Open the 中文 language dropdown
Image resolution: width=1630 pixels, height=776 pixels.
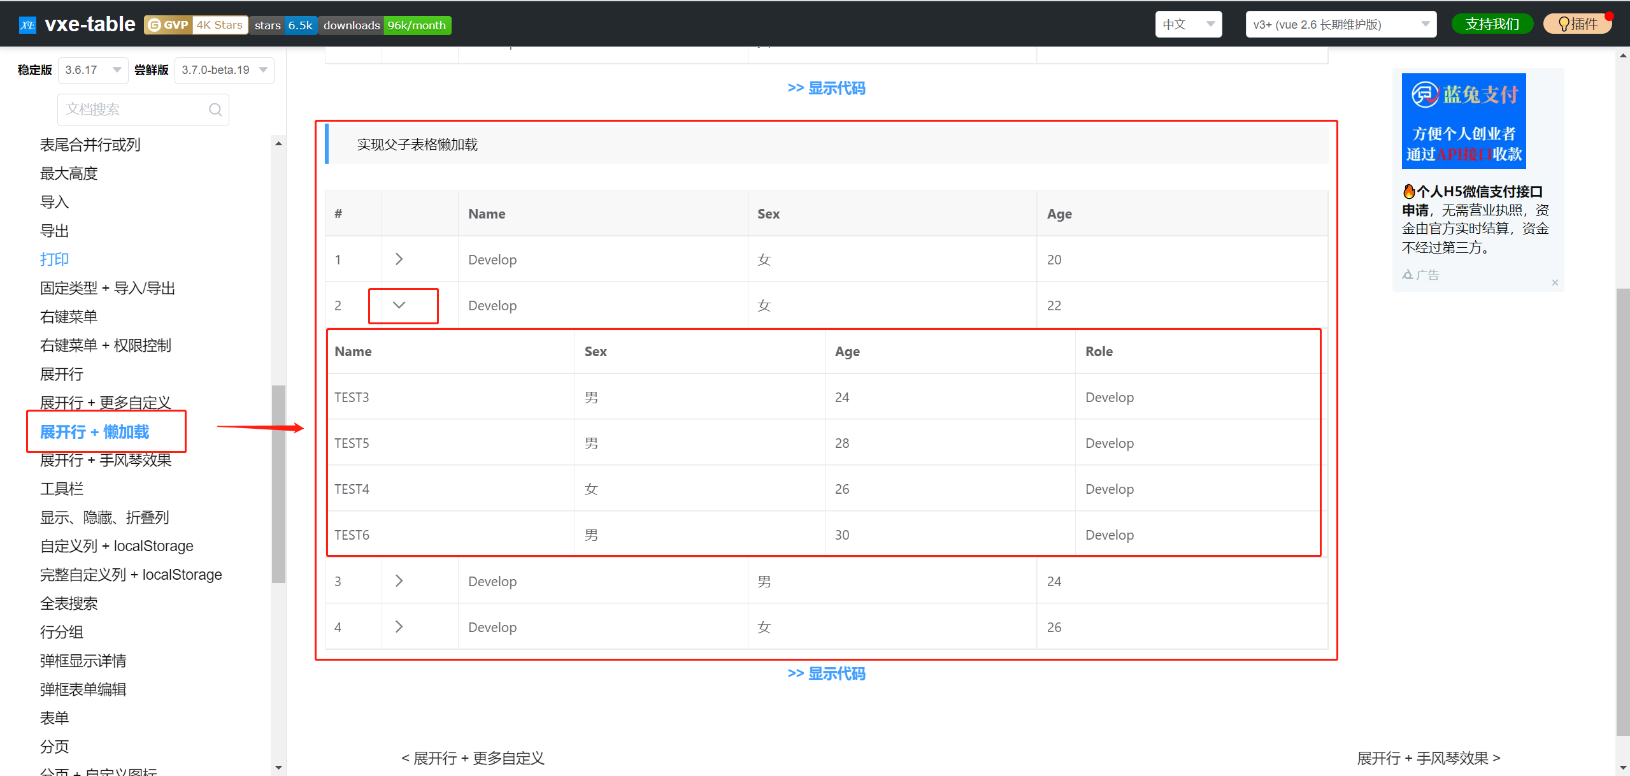point(1188,24)
